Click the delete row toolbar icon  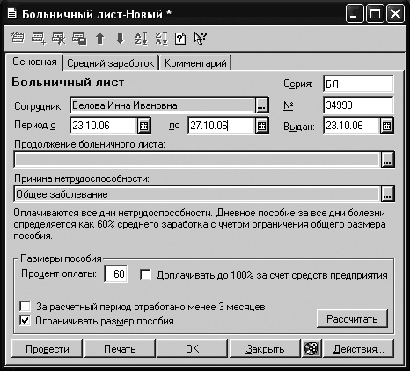[59, 38]
